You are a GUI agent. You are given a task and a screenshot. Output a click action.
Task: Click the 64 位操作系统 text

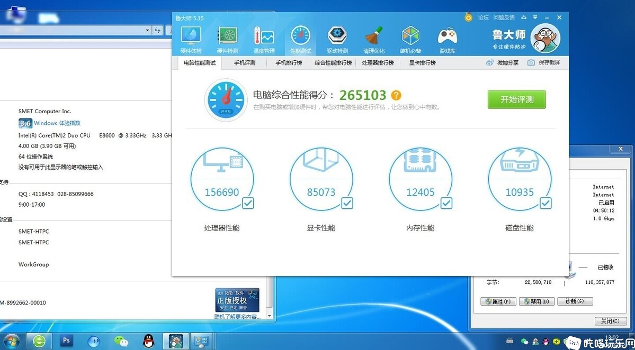coord(35,156)
